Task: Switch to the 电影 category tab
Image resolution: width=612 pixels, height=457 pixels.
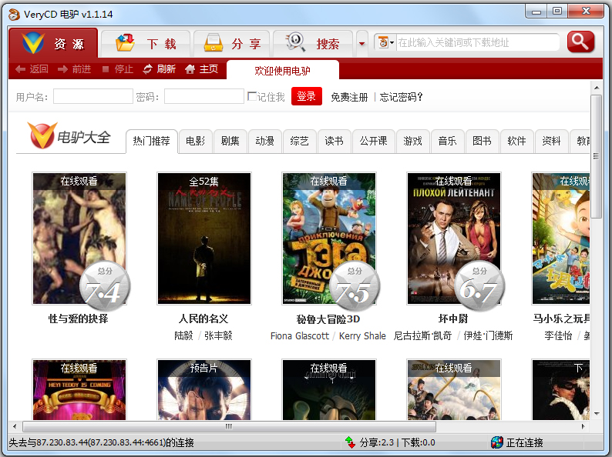Action: 195,141
